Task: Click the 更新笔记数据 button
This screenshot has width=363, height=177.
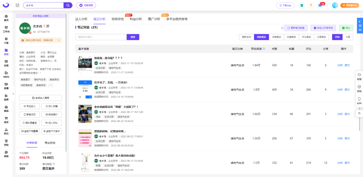Action: coord(296,28)
